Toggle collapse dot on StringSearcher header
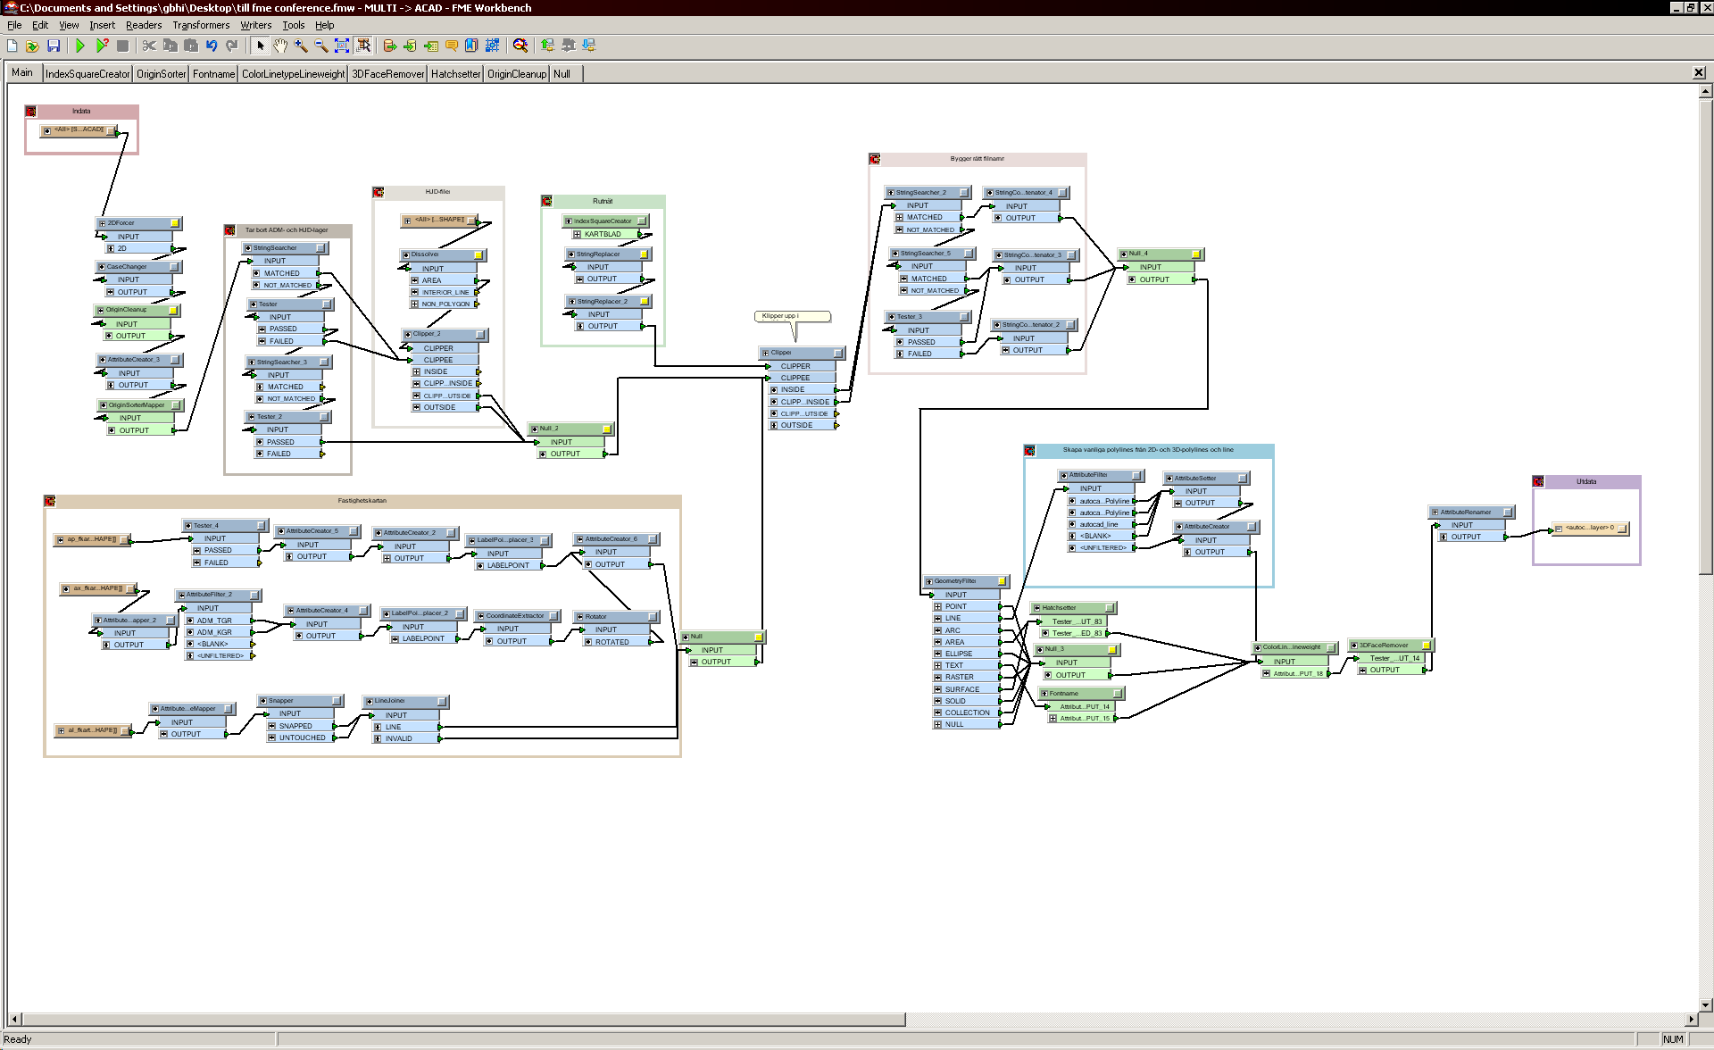 [248, 248]
